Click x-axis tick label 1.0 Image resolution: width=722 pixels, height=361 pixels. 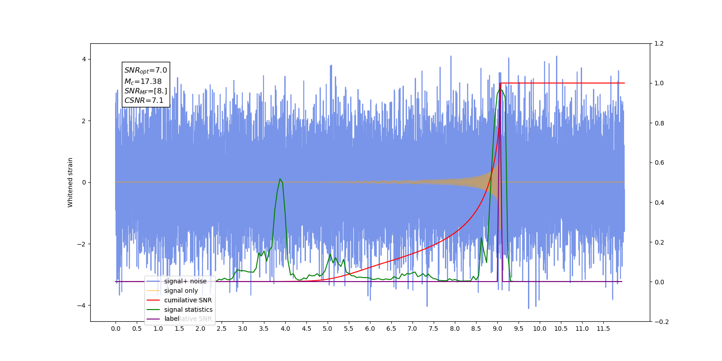pos(158,329)
